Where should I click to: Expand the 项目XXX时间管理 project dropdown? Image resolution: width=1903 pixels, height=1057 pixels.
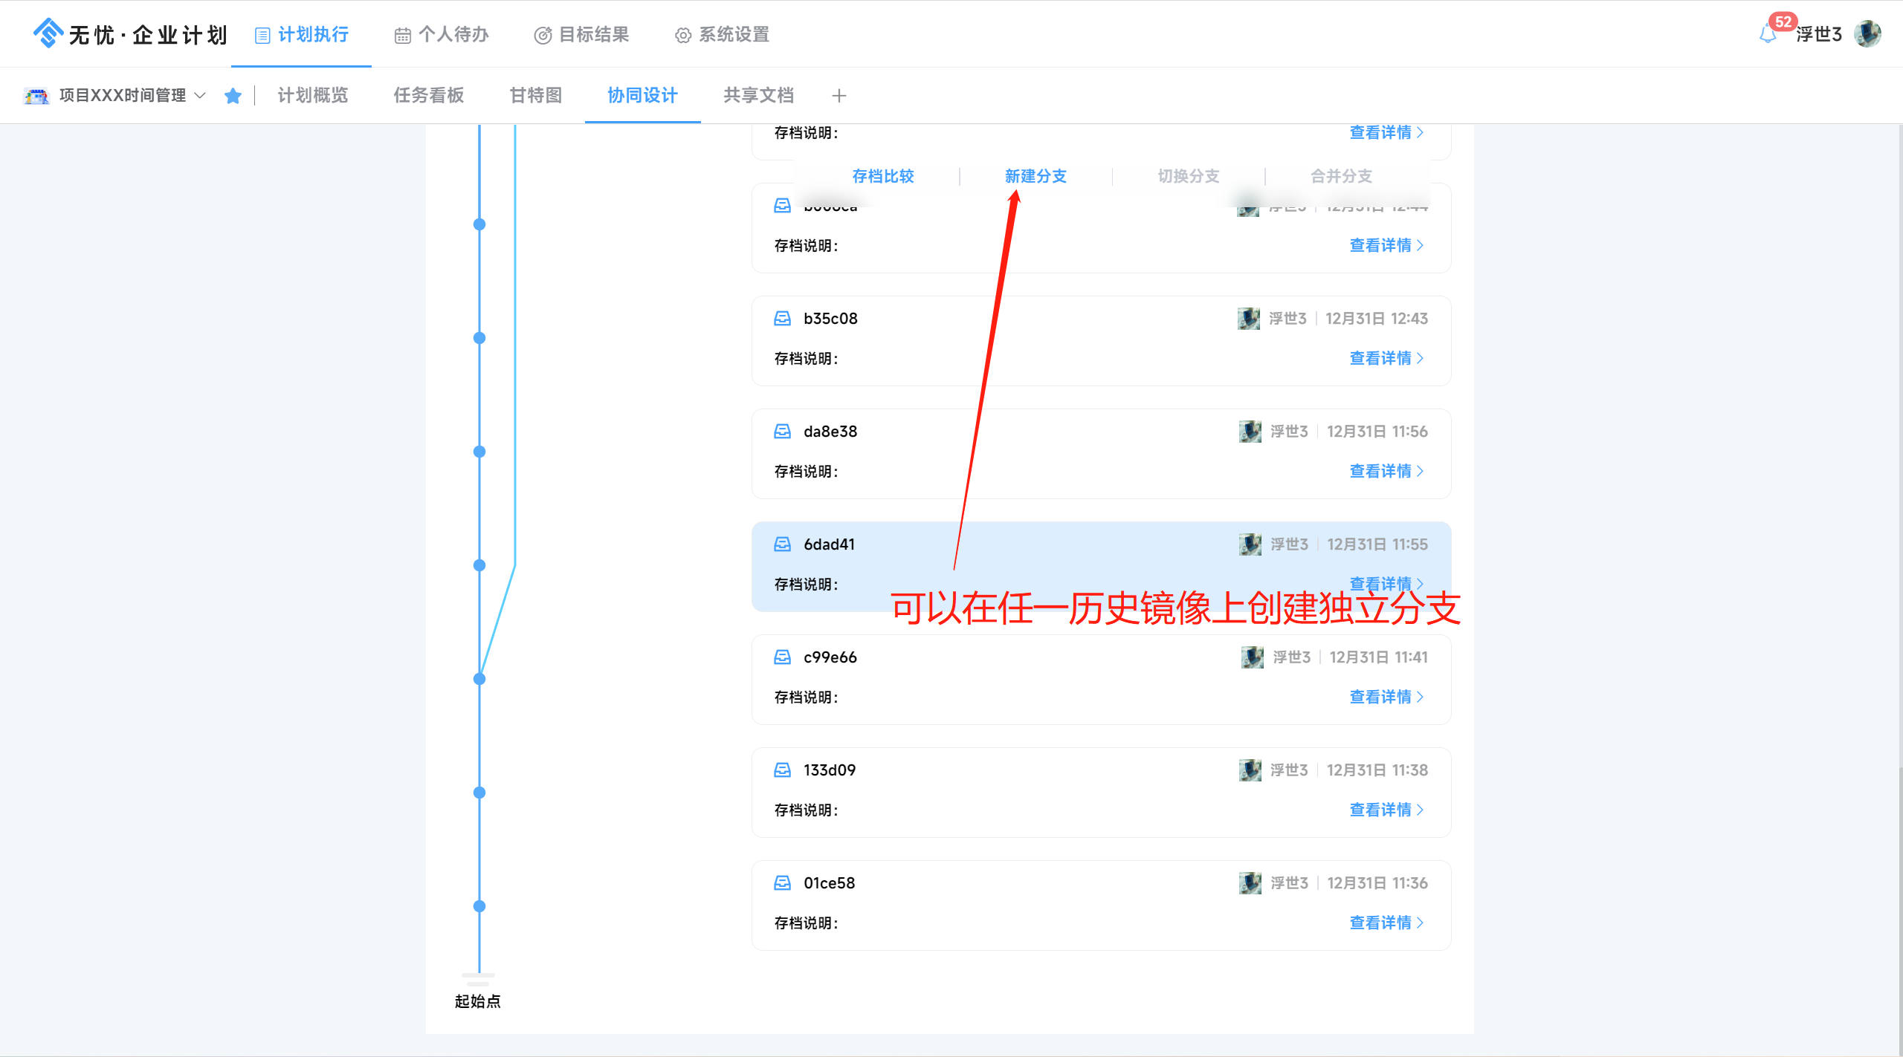coord(200,96)
